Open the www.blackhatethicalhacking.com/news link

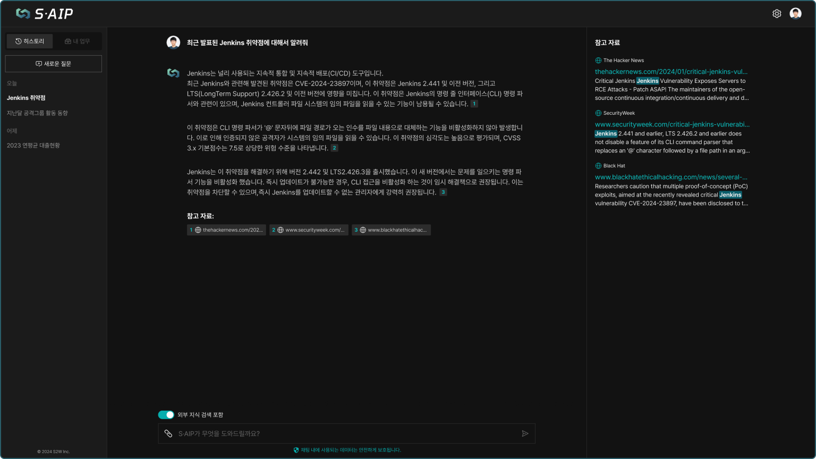671,177
